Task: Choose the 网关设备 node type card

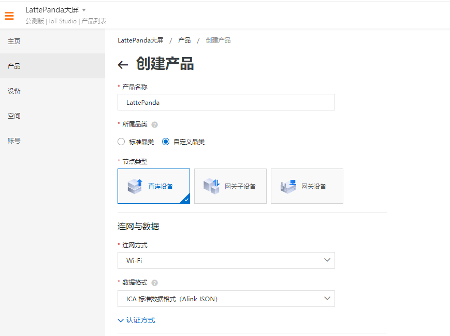Action: point(307,186)
